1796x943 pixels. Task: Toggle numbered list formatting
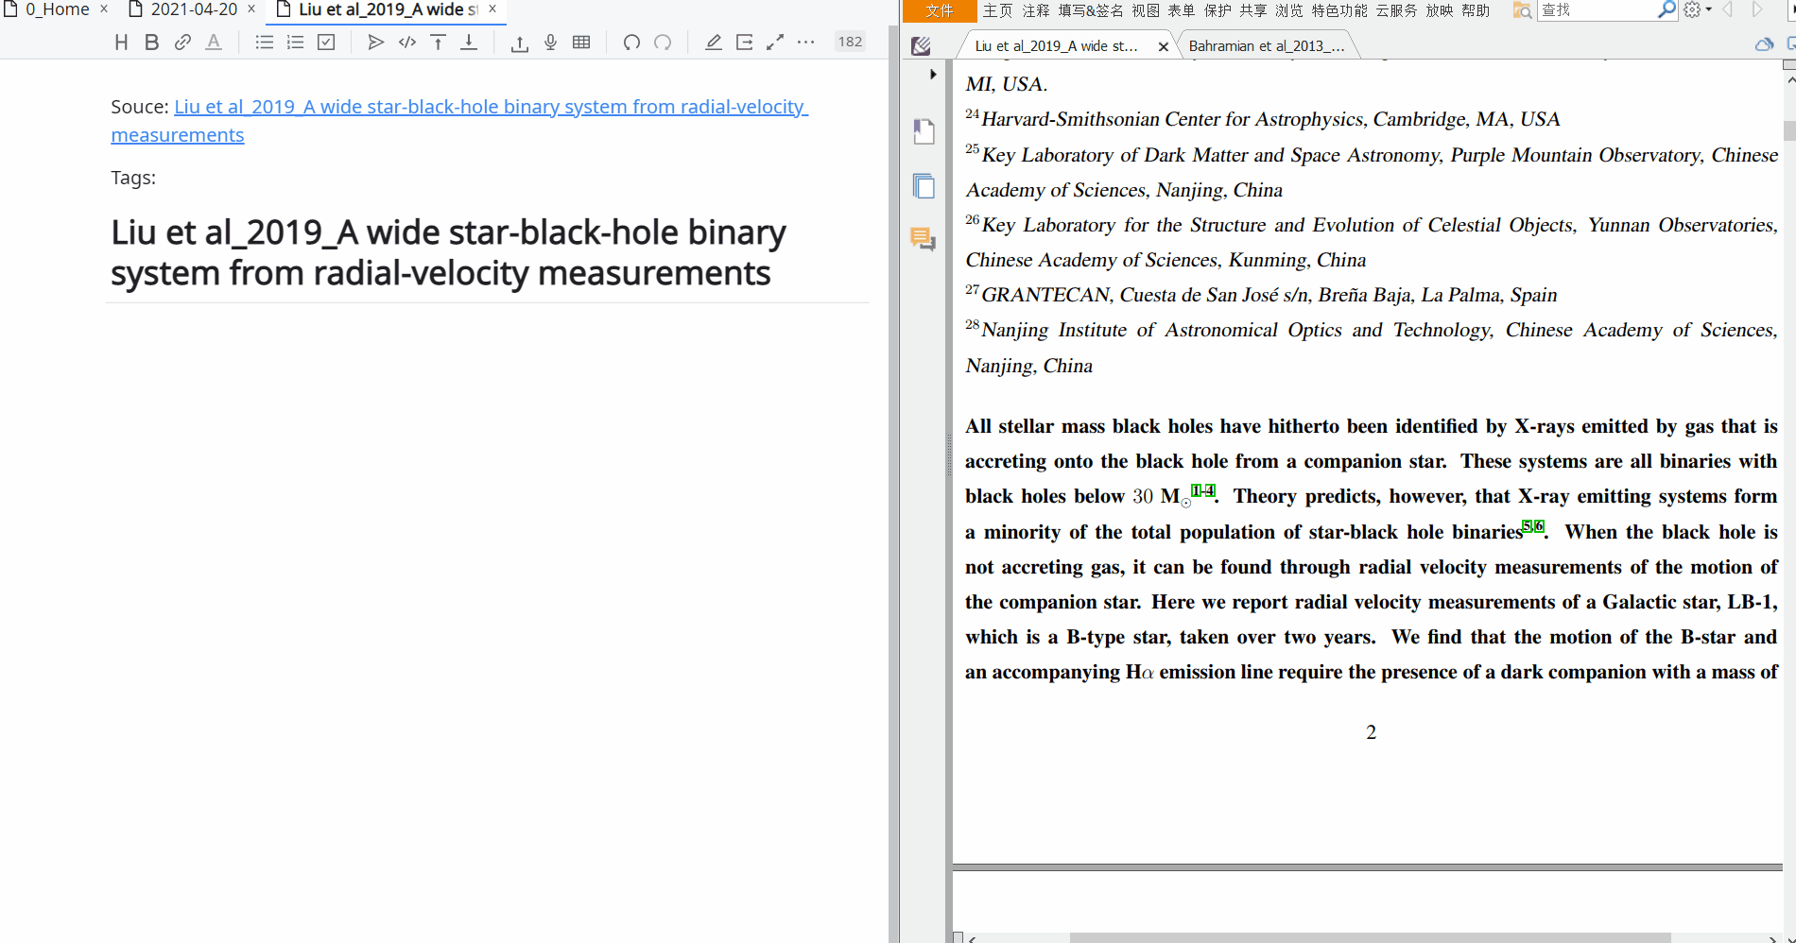[295, 43]
